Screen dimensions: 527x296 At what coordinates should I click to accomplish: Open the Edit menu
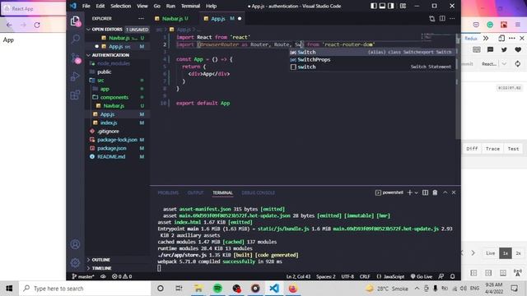(x=100, y=6)
